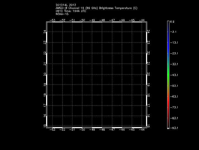Click the -50 longitude label on bottom axis
Image resolution: width=199 pixels, height=150 pixels.
(82, 130)
